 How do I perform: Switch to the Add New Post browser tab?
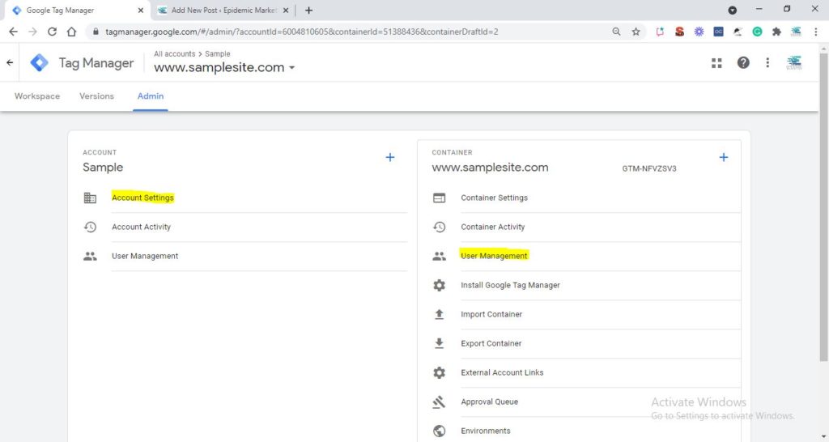coord(223,10)
